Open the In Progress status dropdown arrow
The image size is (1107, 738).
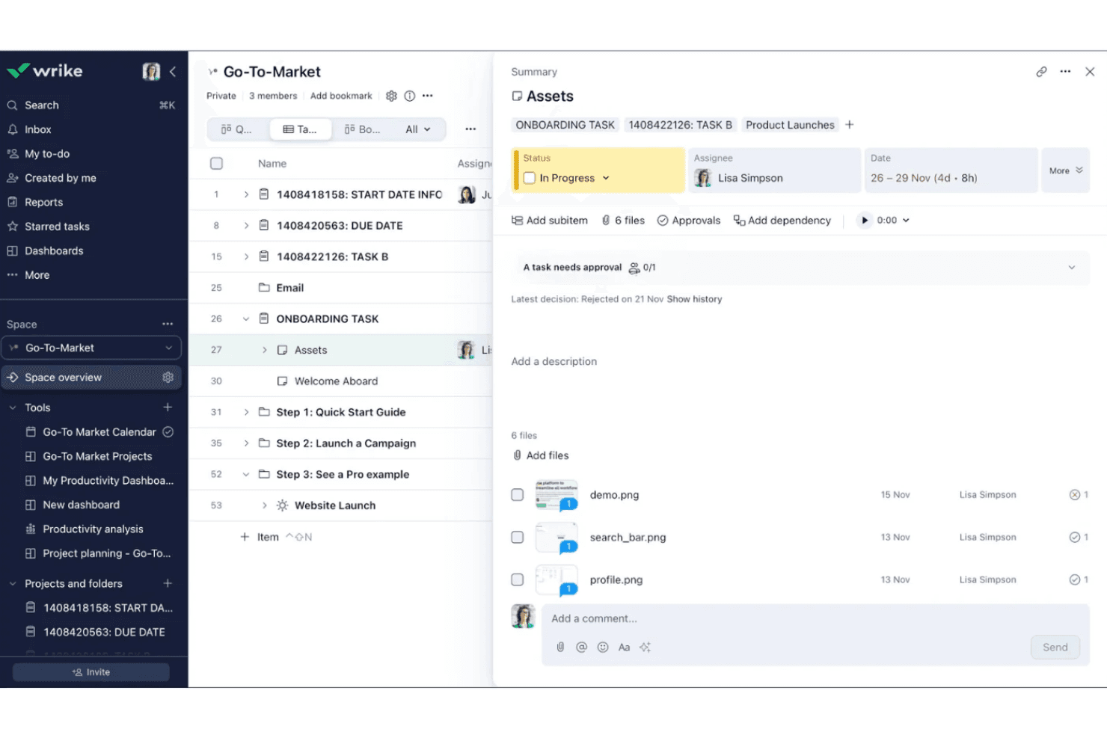point(606,178)
